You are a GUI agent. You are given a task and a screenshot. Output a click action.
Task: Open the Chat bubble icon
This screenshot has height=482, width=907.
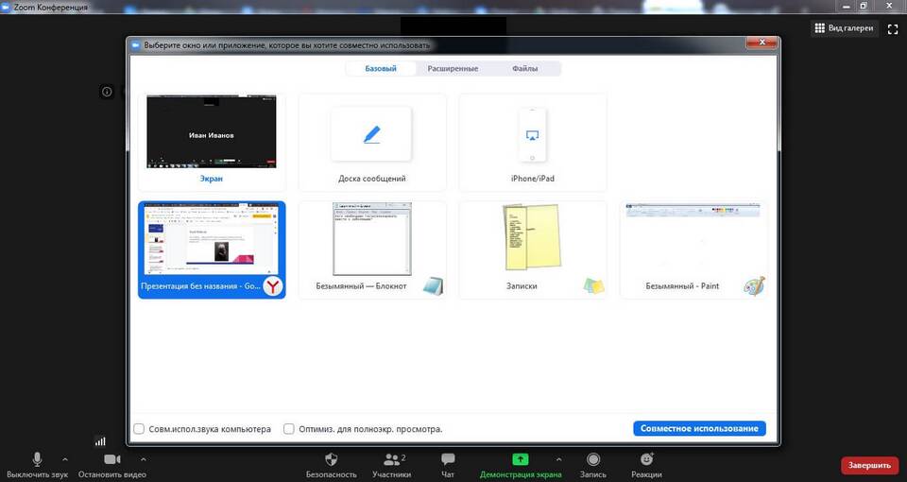pyautogui.click(x=448, y=459)
